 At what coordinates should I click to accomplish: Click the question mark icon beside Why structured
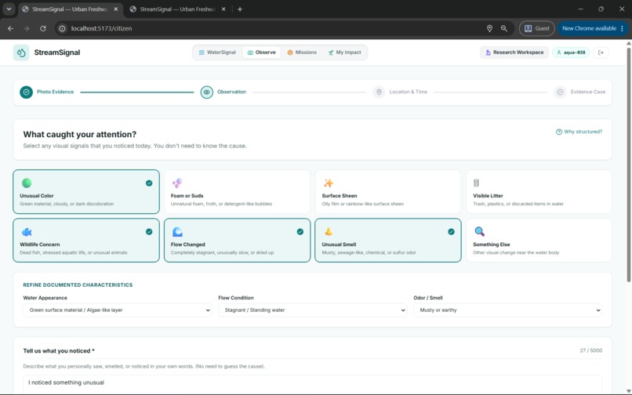coord(558,132)
